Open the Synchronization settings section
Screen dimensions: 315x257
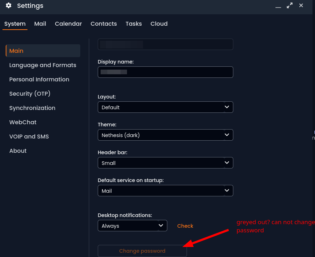coord(32,108)
